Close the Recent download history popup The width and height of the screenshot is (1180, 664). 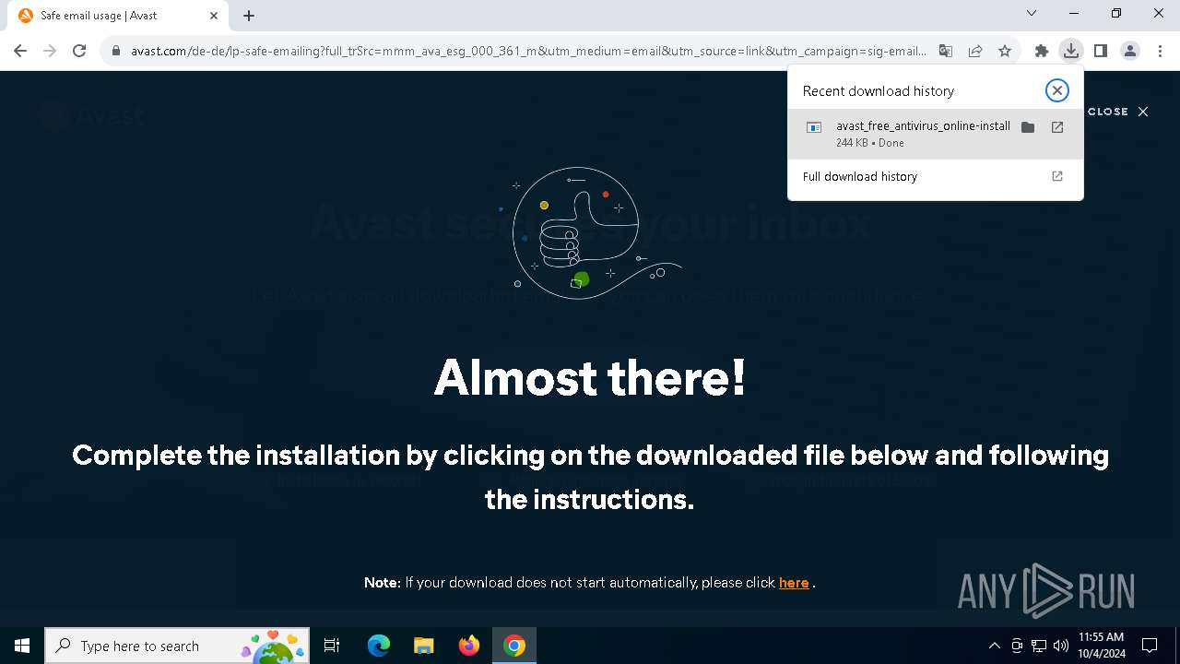[x=1057, y=90]
